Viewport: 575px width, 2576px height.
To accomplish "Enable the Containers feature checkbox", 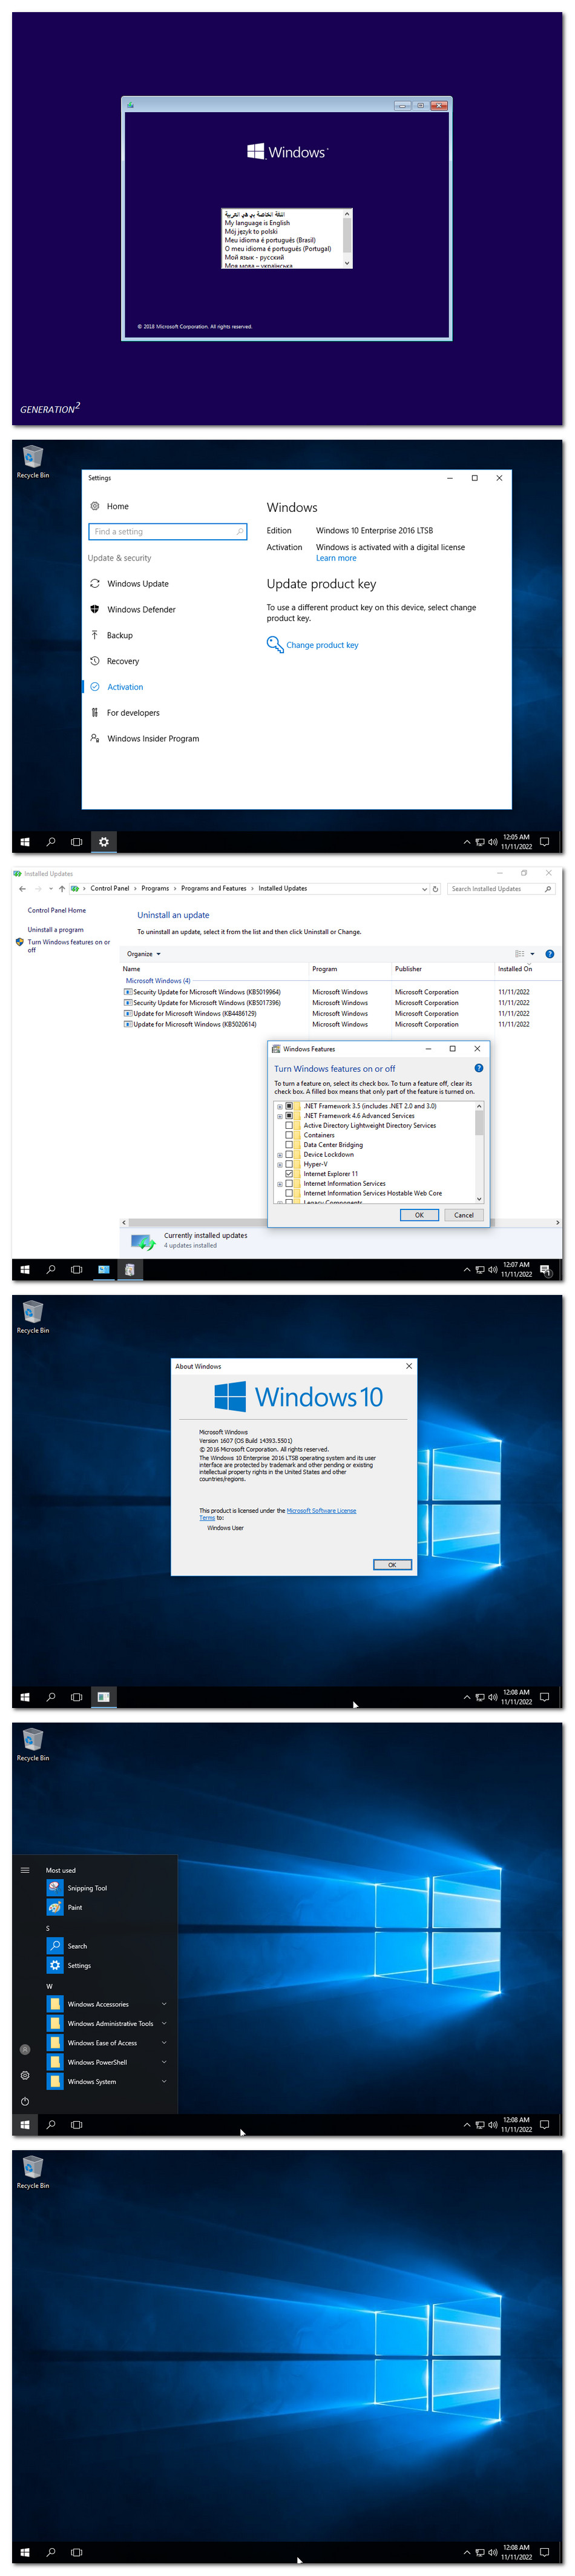I will (289, 1135).
